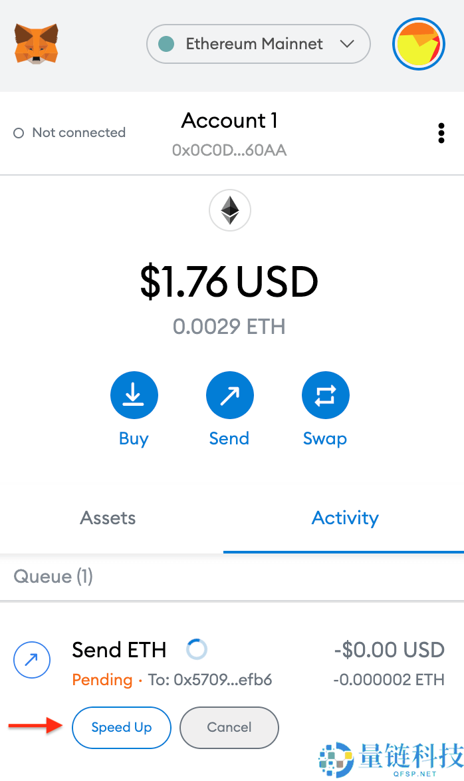Click the Not connected status indicator
Viewport: 464px width, 781px height.
(x=70, y=133)
